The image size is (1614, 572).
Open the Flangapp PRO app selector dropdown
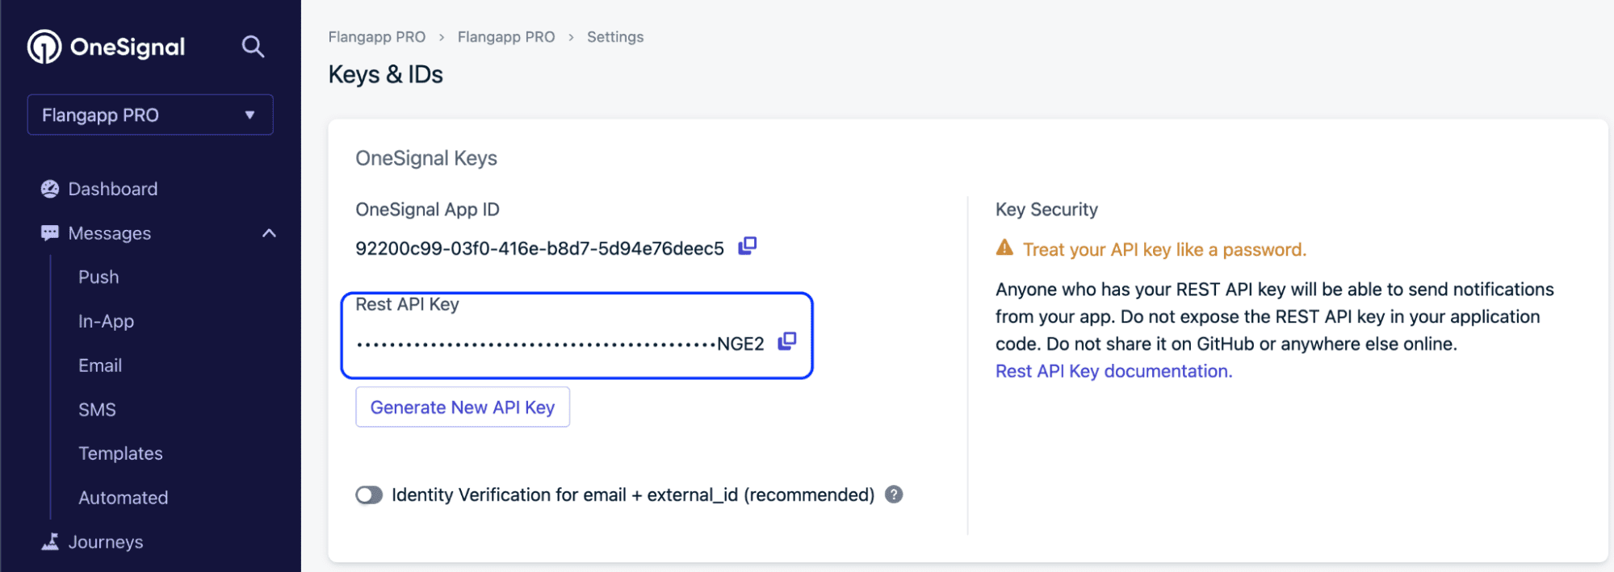point(150,115)
